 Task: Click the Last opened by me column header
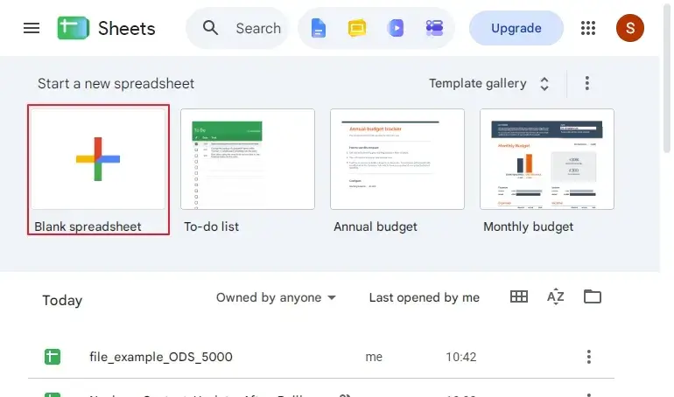coord(424,297)
